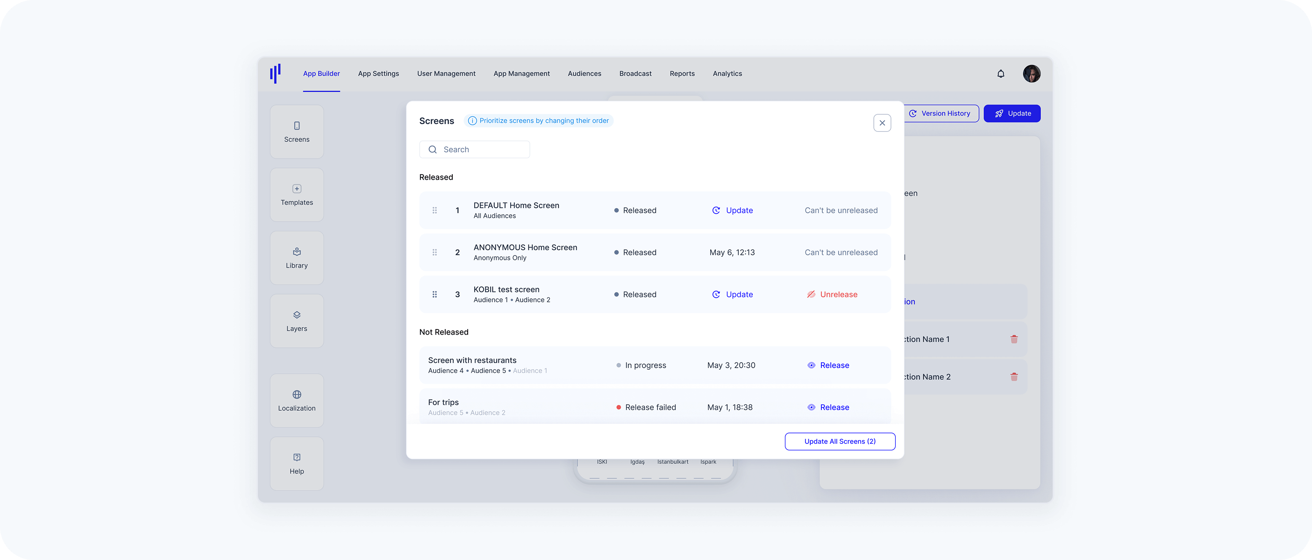
Task: Unrelease the KOBIL test screen
Action: point(832,294)
